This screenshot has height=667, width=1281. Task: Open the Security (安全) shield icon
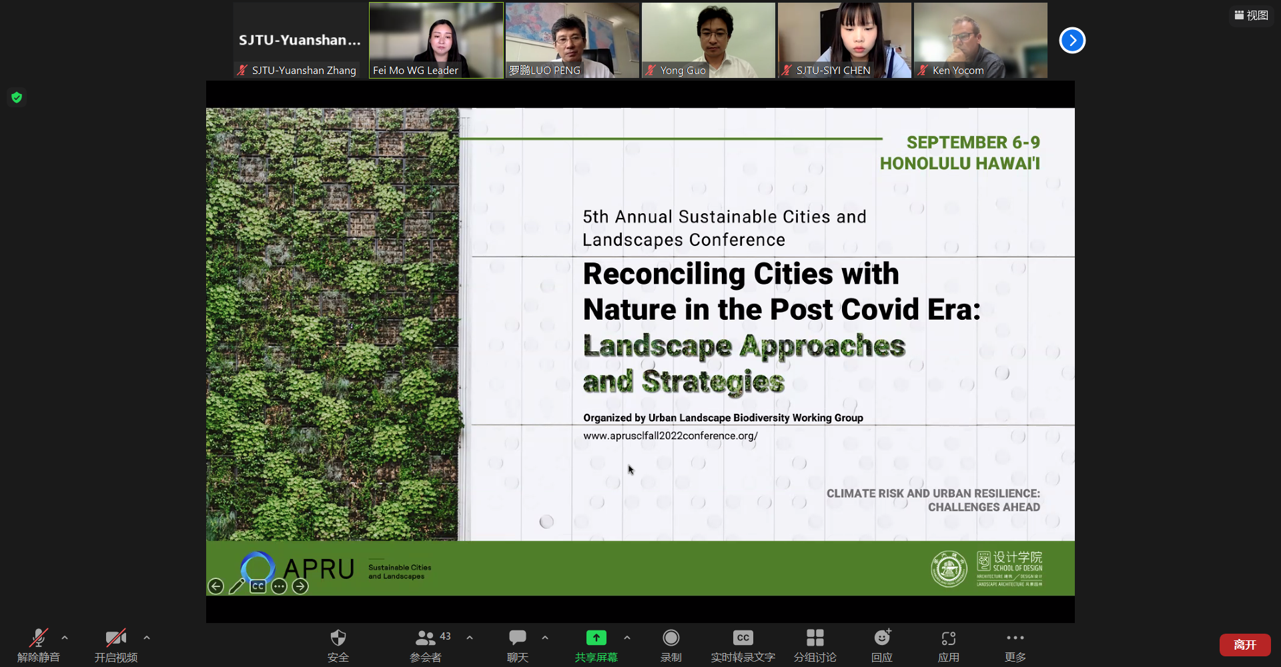[338, 638]
